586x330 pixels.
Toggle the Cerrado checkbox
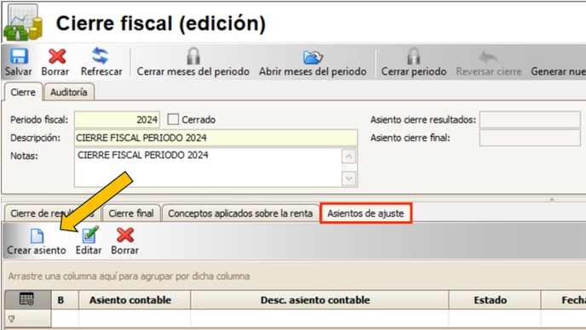173,119
